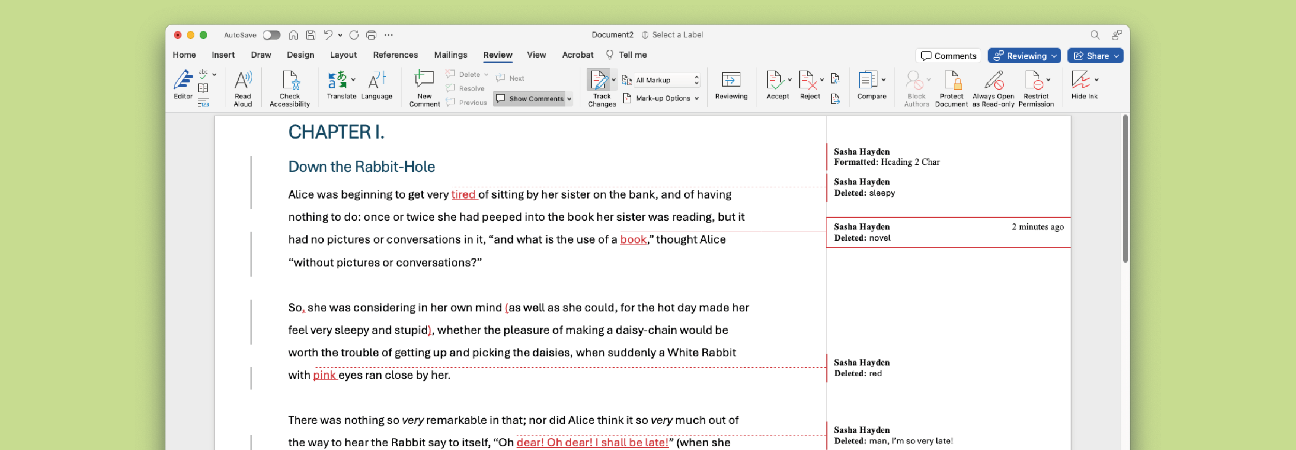Open the Compare documents tool
1296x450 pixels.
[x=871, y=86]
